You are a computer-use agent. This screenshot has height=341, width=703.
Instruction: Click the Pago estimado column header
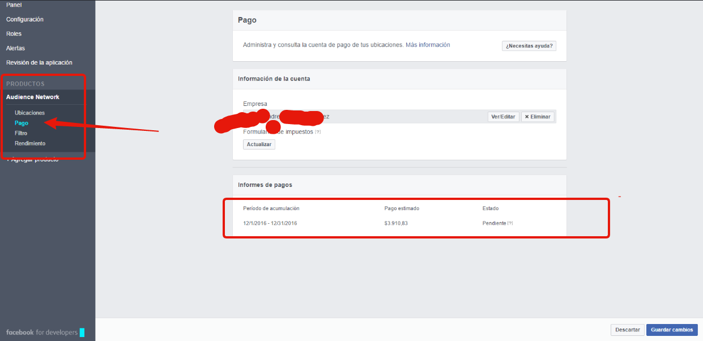coord(402,208)
